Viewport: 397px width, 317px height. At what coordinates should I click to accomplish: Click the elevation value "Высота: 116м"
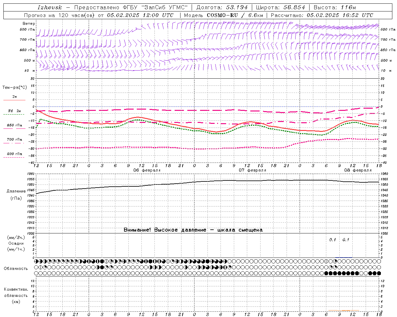[x=335, y=7]
